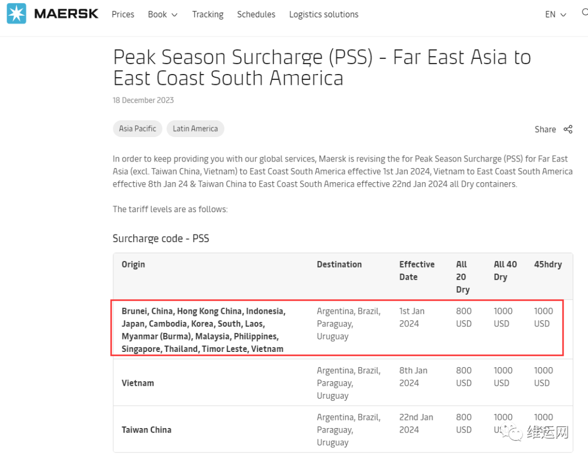The width and height of the screenshot is (588, 458).
Task: Click the MAERSK wordmark
Action: pos(66,14)
